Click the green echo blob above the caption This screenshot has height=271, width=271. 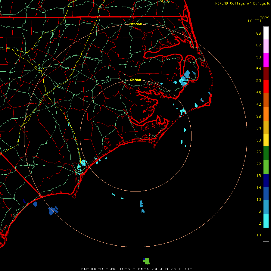(x=147, y=261)
